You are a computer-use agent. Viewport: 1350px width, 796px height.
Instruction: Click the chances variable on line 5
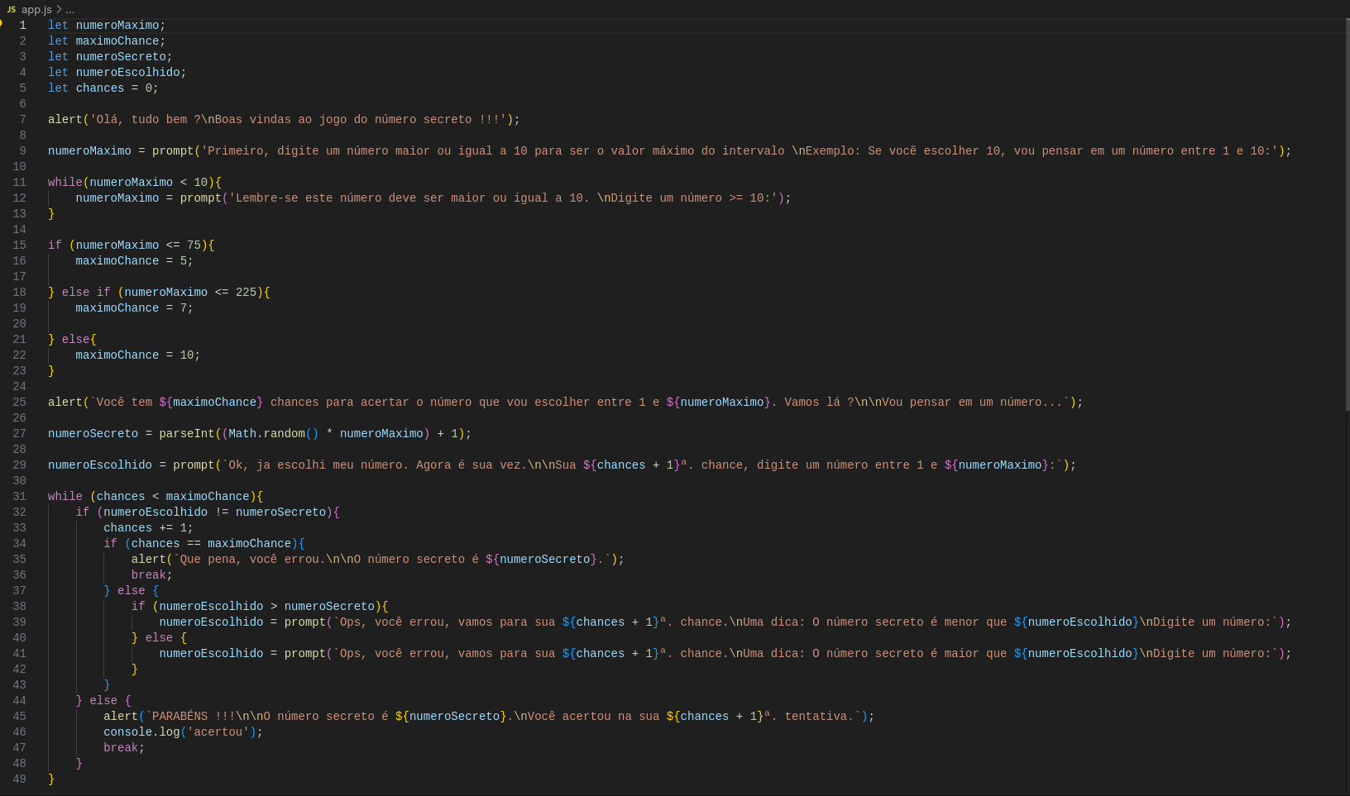pyautogui.click(x=100, y=88)
